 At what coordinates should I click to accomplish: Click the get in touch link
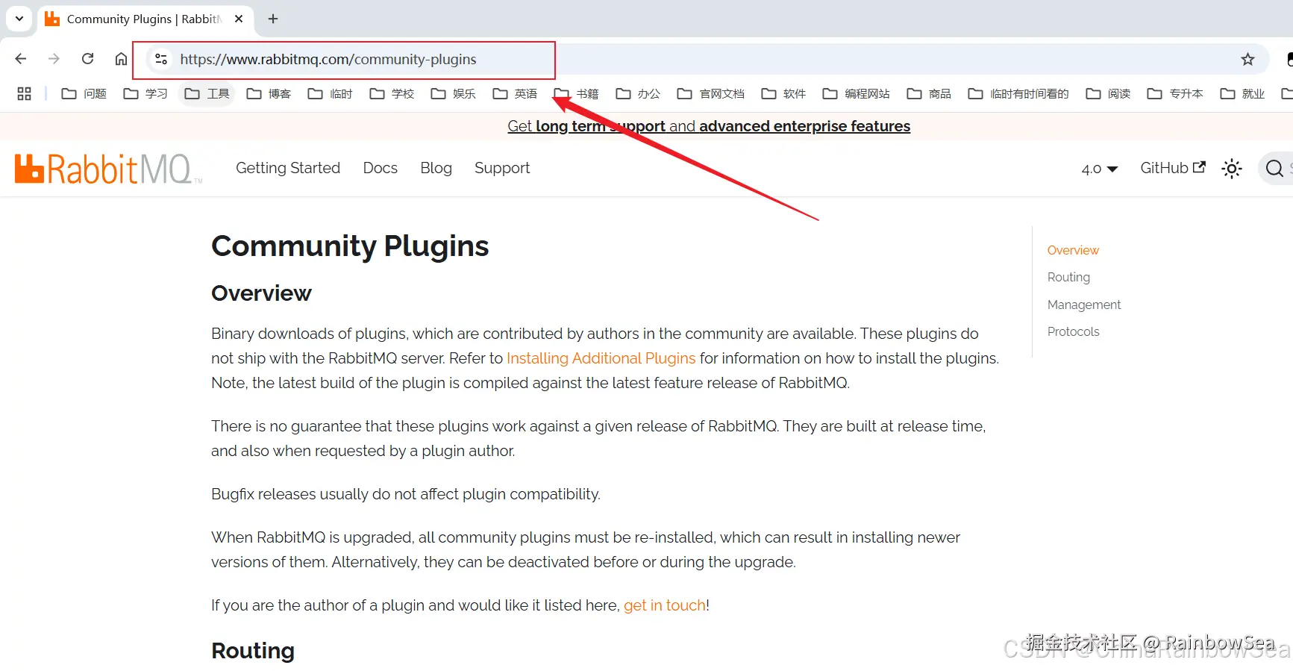pos(665,605)
